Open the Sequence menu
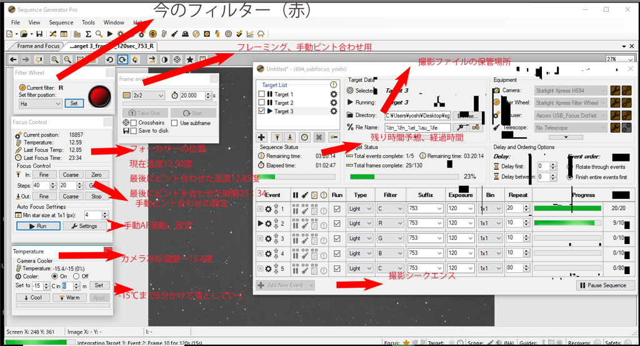640x346 pixels. [61, 23]
